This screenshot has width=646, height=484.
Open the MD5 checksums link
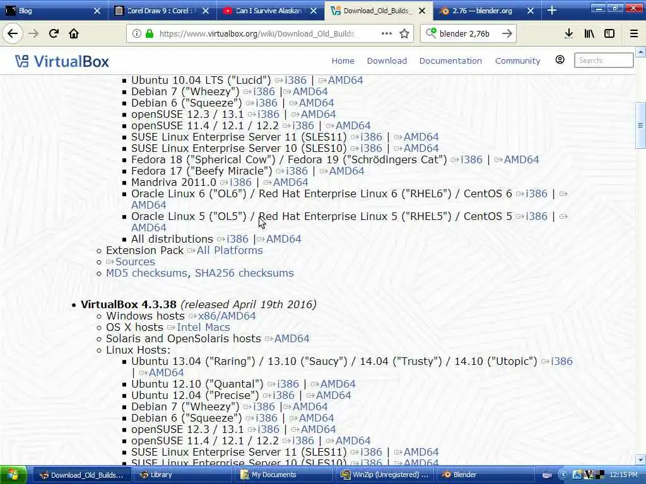pyautogui.click(x=146, y=273)
